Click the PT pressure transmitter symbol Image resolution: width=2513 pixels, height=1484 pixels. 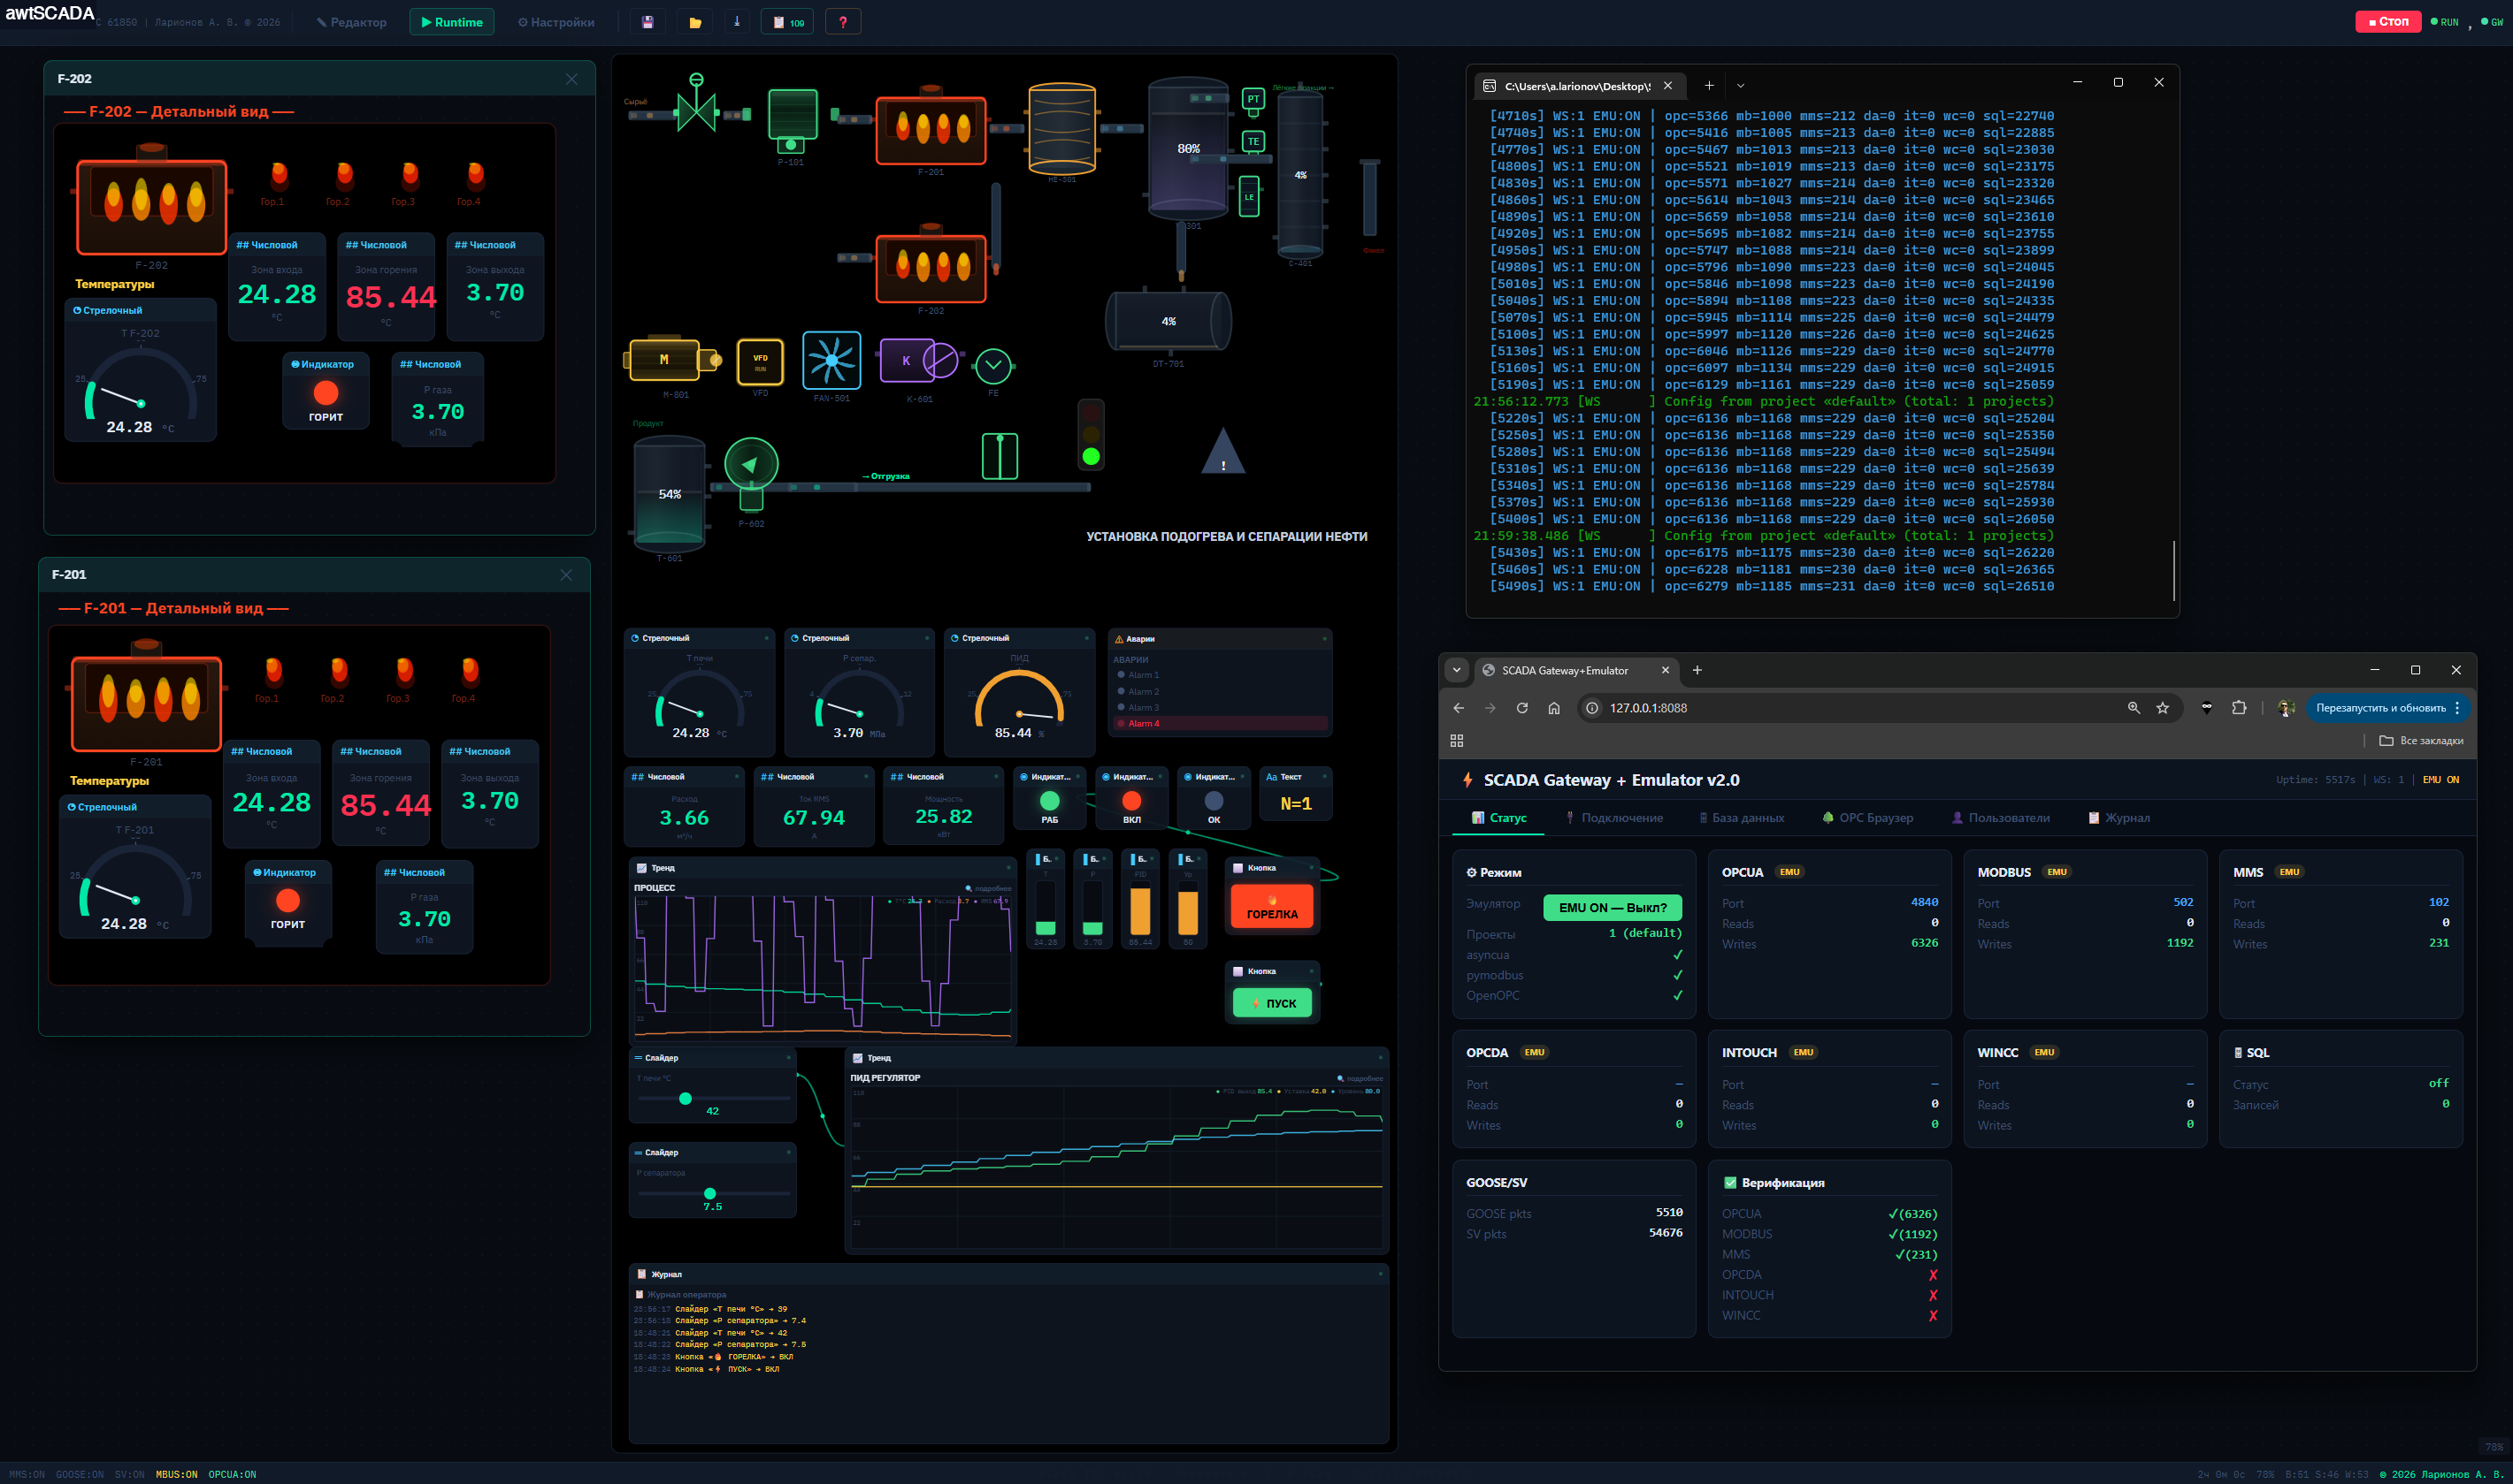1253,100
